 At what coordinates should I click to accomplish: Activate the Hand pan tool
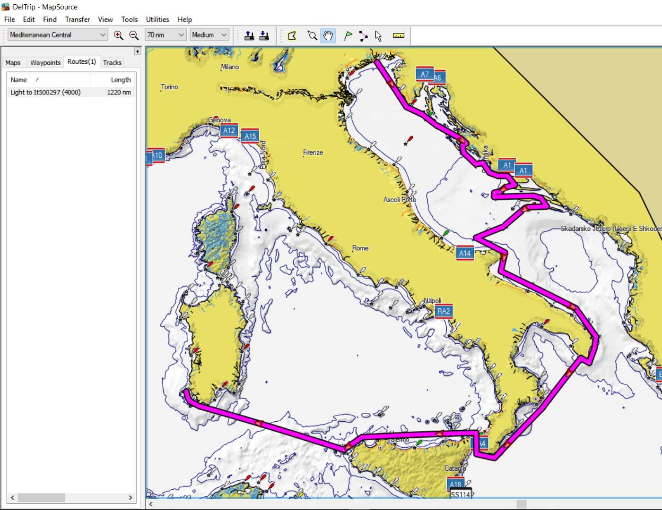point(328,35)
